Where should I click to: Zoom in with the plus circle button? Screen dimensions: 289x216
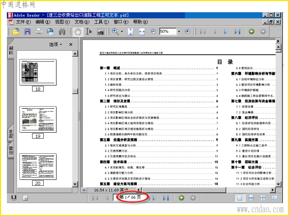tap(187, 31)
